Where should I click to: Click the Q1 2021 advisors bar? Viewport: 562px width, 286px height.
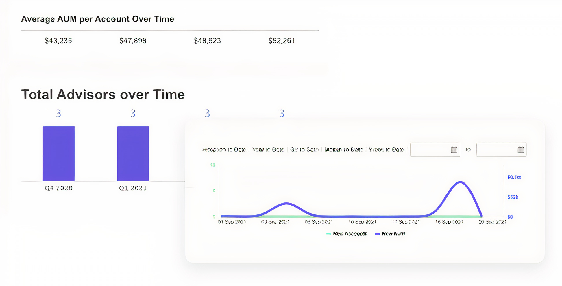tap(133, 154)
